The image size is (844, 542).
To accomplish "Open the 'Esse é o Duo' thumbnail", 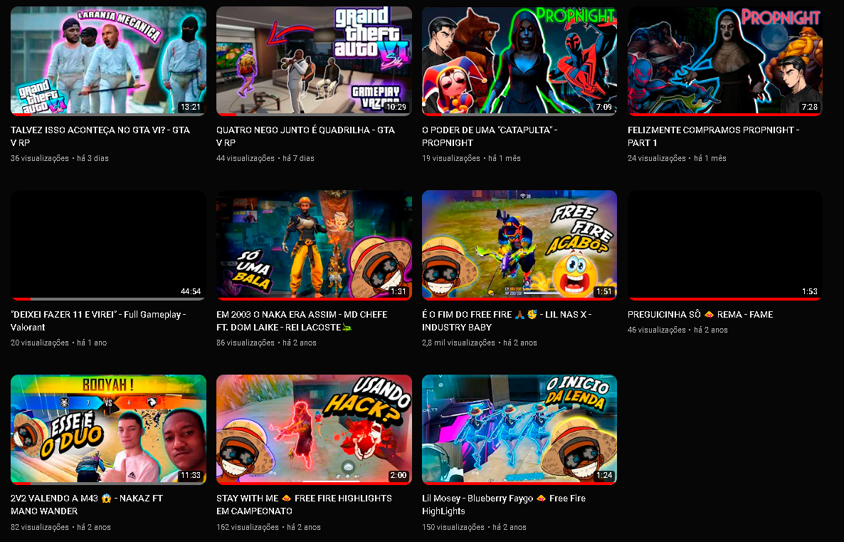I will pos(108,429).
